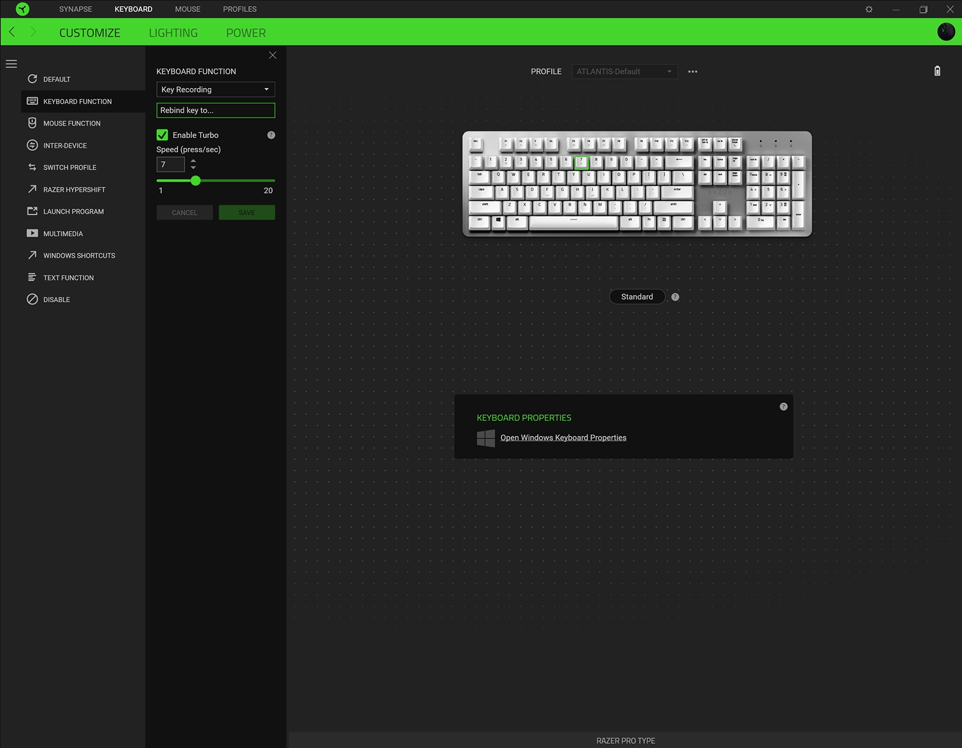Close the Keyboard Function panel
Screen dimensions: 962x748
click(272, 55)
